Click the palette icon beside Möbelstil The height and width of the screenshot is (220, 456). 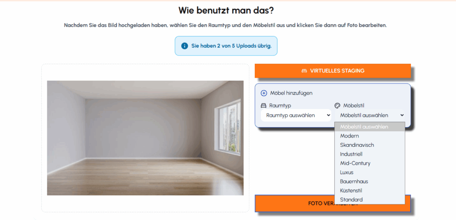[x=338, y=106]
